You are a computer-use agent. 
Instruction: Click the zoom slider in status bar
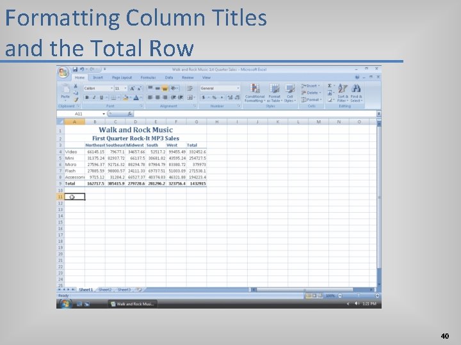tap(359, 296)
